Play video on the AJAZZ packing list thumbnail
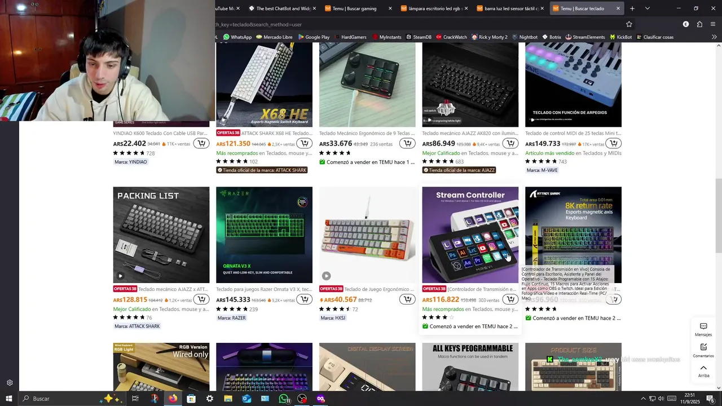This screenshot has height=406, width=722. tap(120, 276)
